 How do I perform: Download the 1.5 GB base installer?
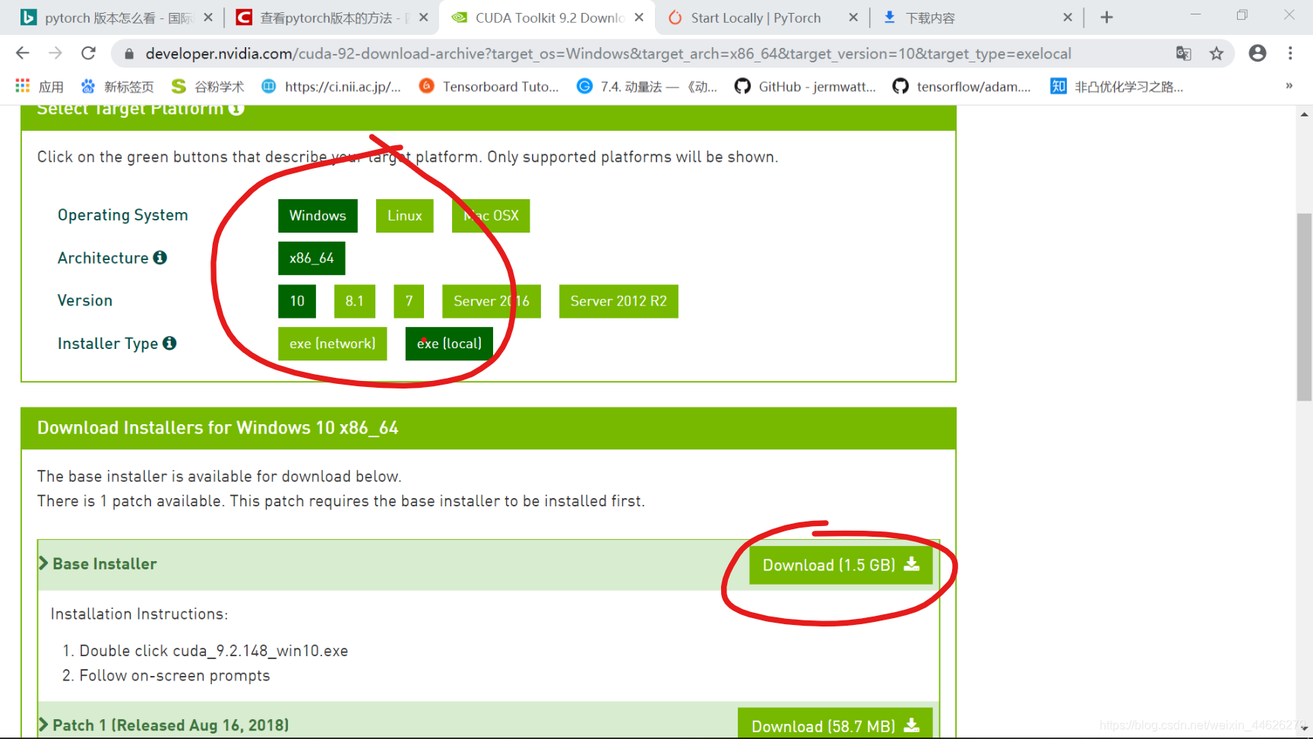pos(841,565)
